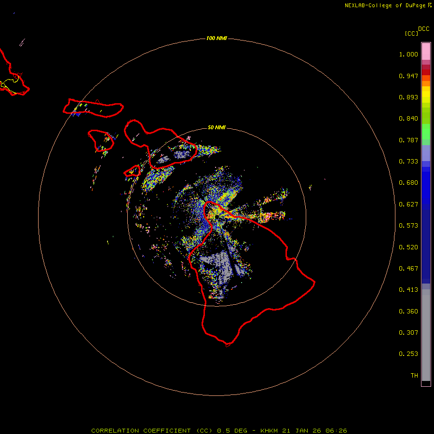Click the gray lower color bar segment
This screenshot has height=434, width=434.
tap(426, 335)
